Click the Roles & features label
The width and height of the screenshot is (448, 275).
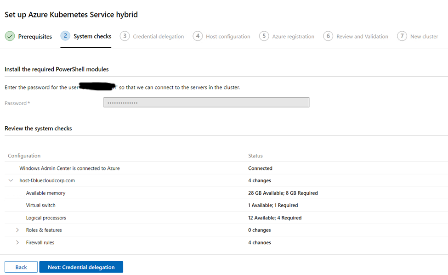[44, 230]
